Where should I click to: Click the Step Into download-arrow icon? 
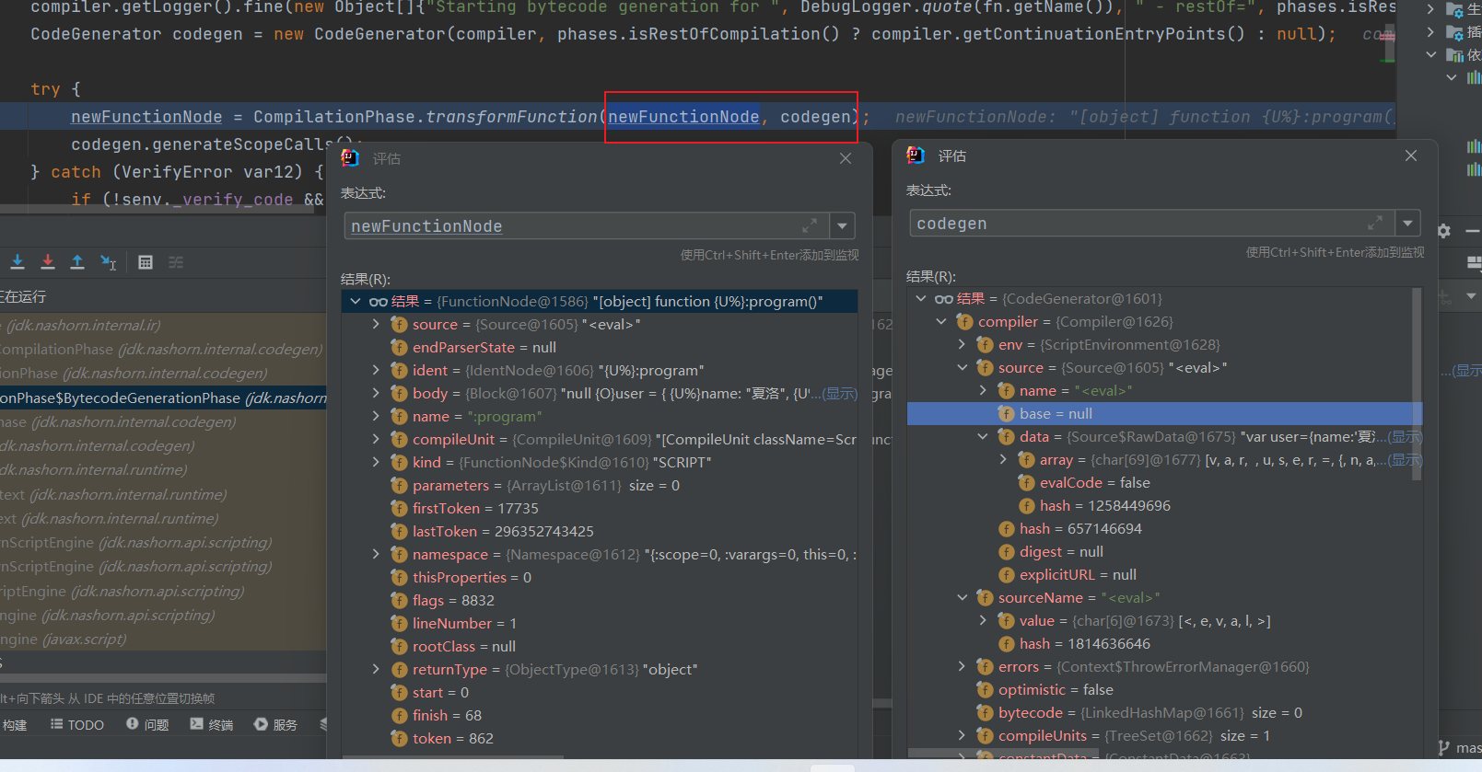(18, 262)
